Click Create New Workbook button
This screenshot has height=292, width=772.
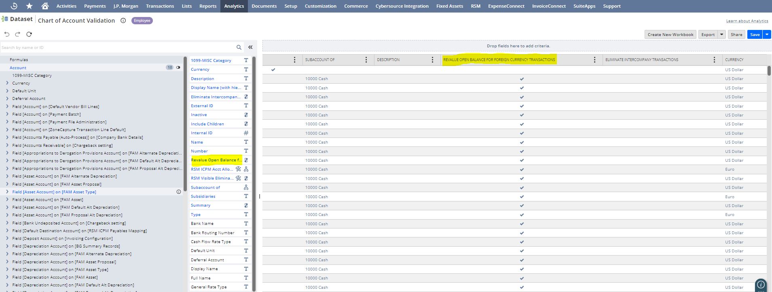pyautogui.click(x=670, y=34)
